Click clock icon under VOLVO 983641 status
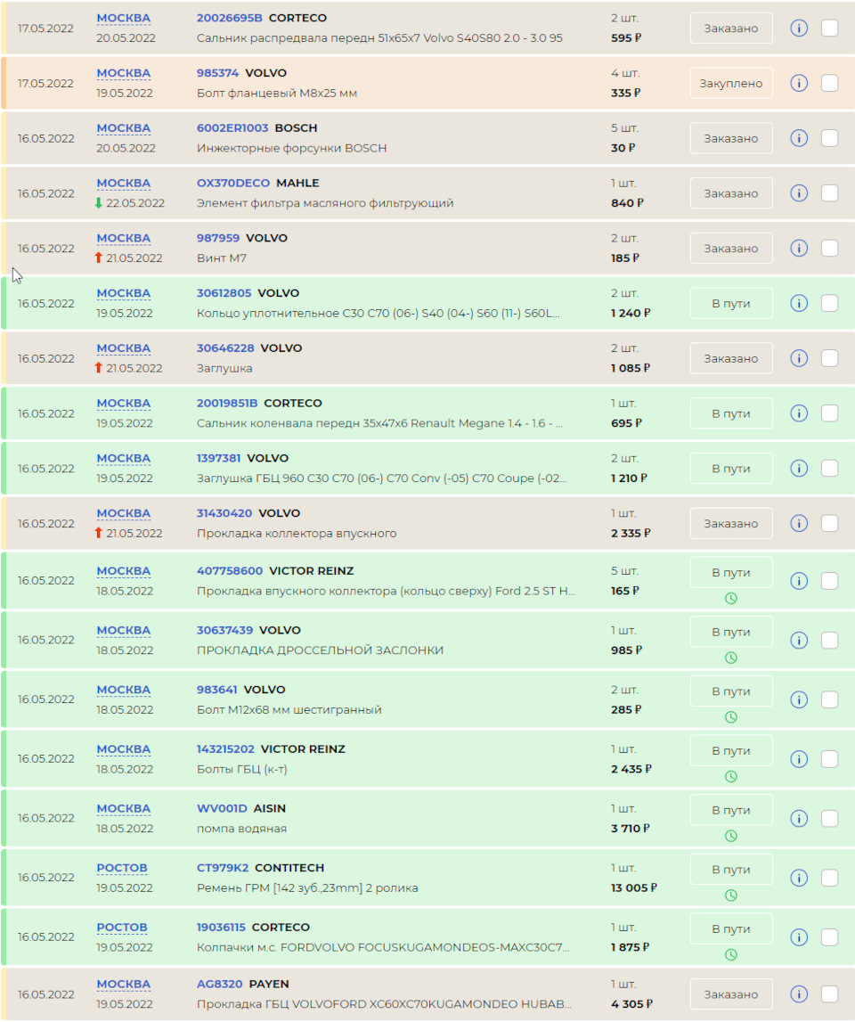Image resolution: width=855 pixels, height=1022 pixels. coord(731,717)
